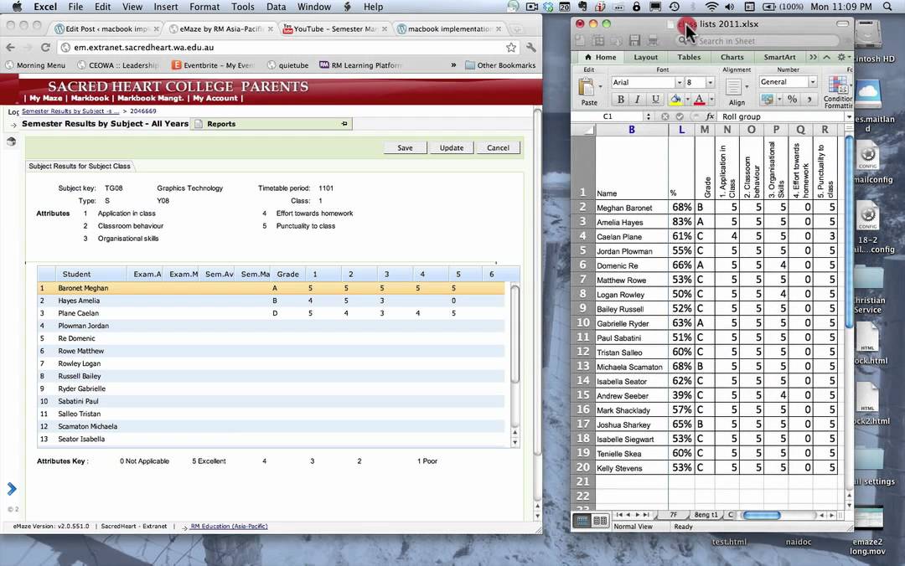Click the Align text icon in Excel

pyautogui.click(x=733, y=87)
